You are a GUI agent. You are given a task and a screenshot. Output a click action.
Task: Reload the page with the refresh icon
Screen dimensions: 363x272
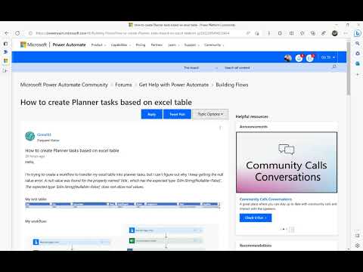point(17,33)
